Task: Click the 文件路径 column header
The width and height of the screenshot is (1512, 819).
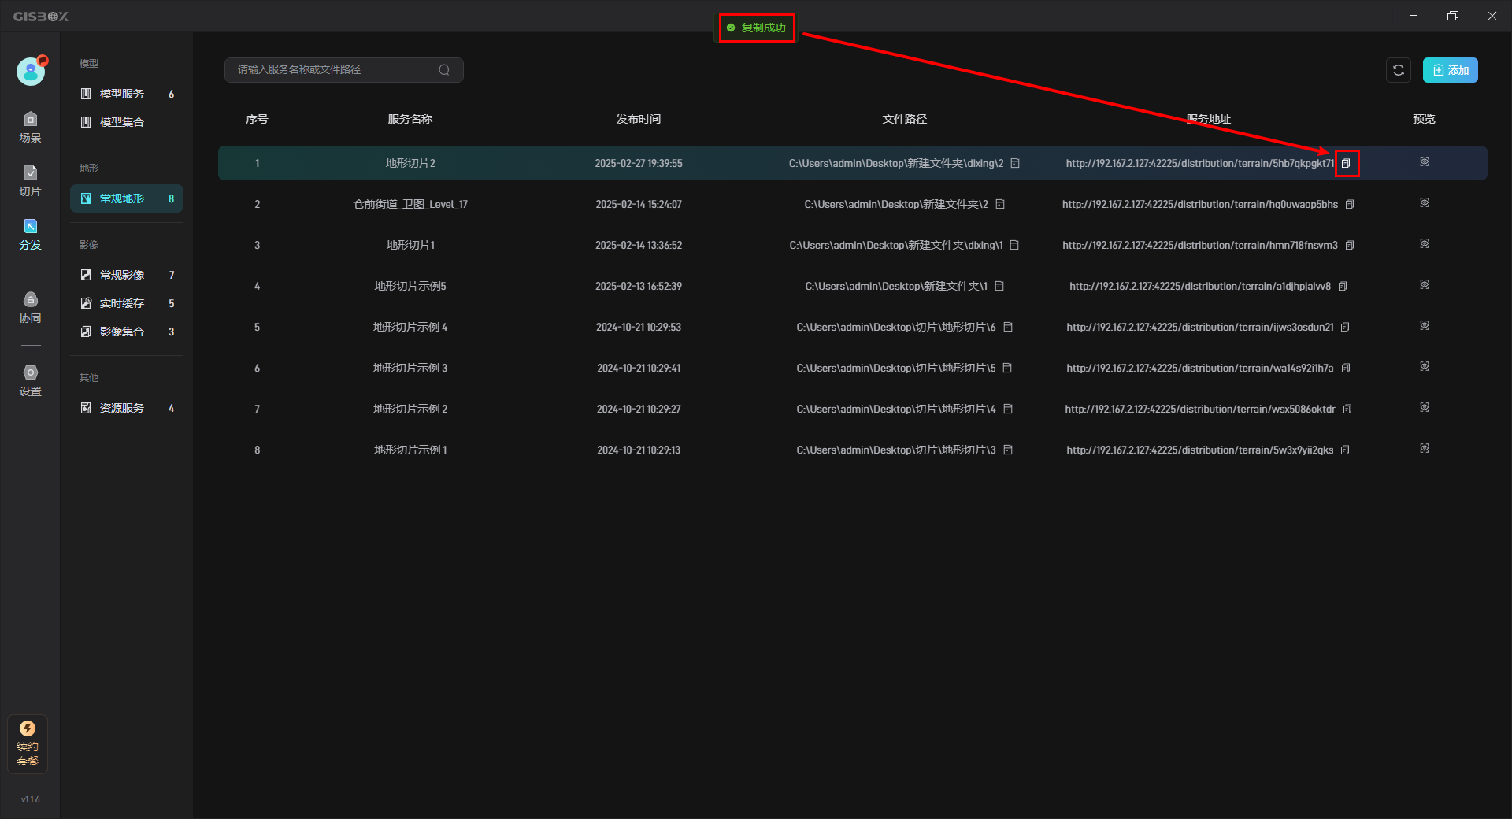Action: click(x=904, y=119)
